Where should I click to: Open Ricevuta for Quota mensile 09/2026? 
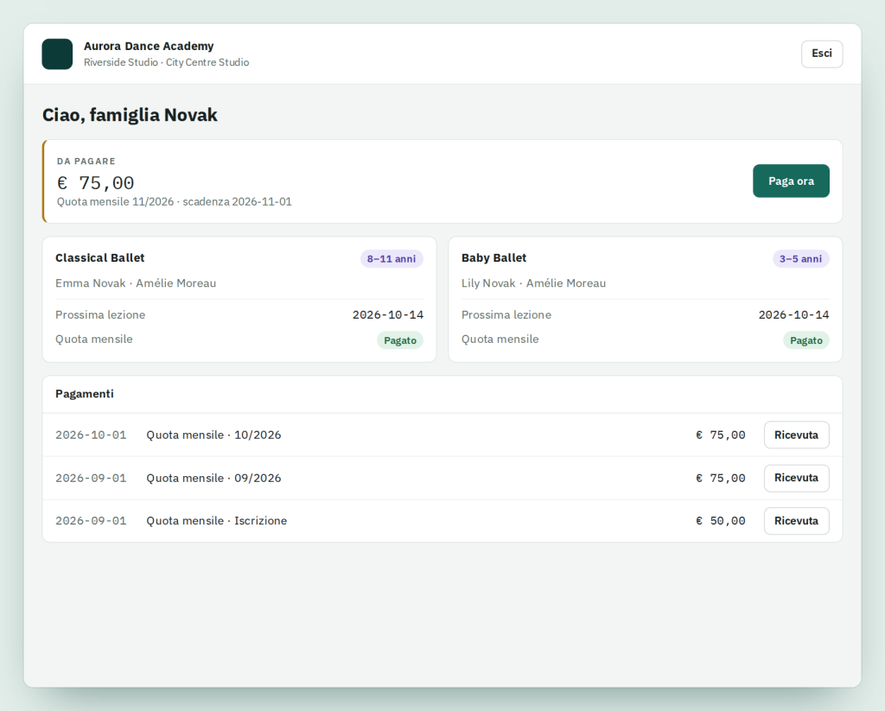[796, 478]
